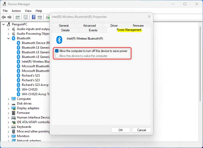Click the Bluetooth category icon in tree
The height and width of the screenshot is (148, 203).
click(x=14, y=38)
